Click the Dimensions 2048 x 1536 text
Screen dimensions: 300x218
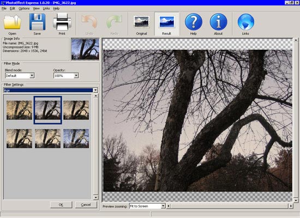25,51
